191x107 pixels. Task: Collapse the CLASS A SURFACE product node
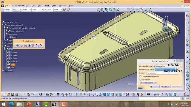pyautogui.click(x=5, y=28)
